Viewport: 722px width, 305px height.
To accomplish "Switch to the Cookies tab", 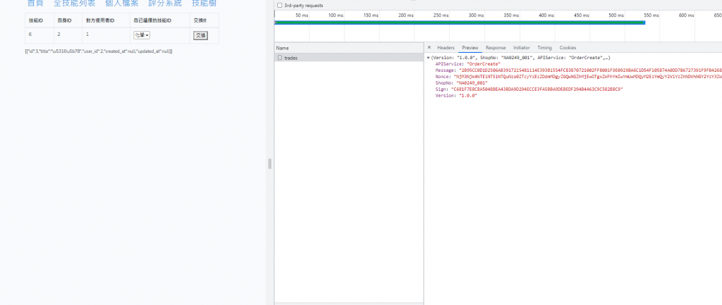I will pos(568,48).
